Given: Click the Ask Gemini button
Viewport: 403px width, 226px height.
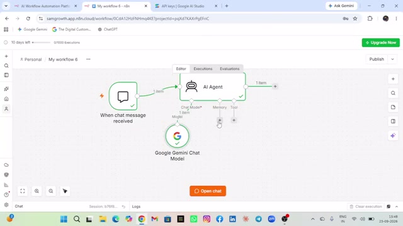Looking at the screenshot, I should point(341,6).
